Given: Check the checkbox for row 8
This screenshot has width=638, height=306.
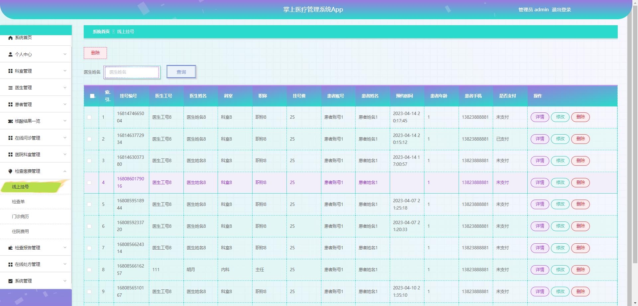Looking at the screenshot, I should [89, 270].
